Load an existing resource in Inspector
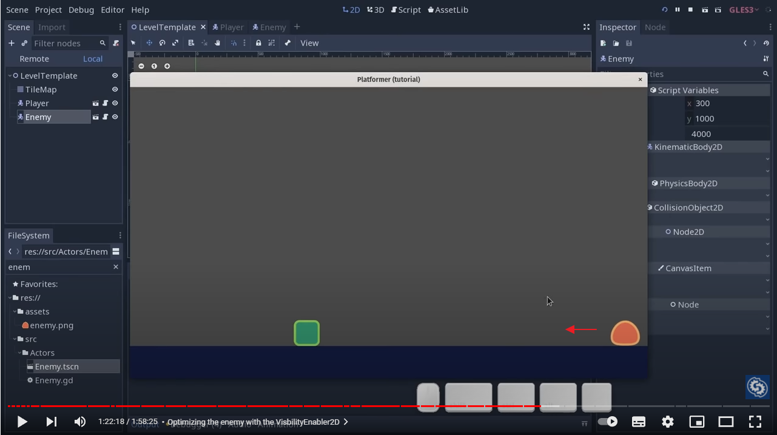 616,43
